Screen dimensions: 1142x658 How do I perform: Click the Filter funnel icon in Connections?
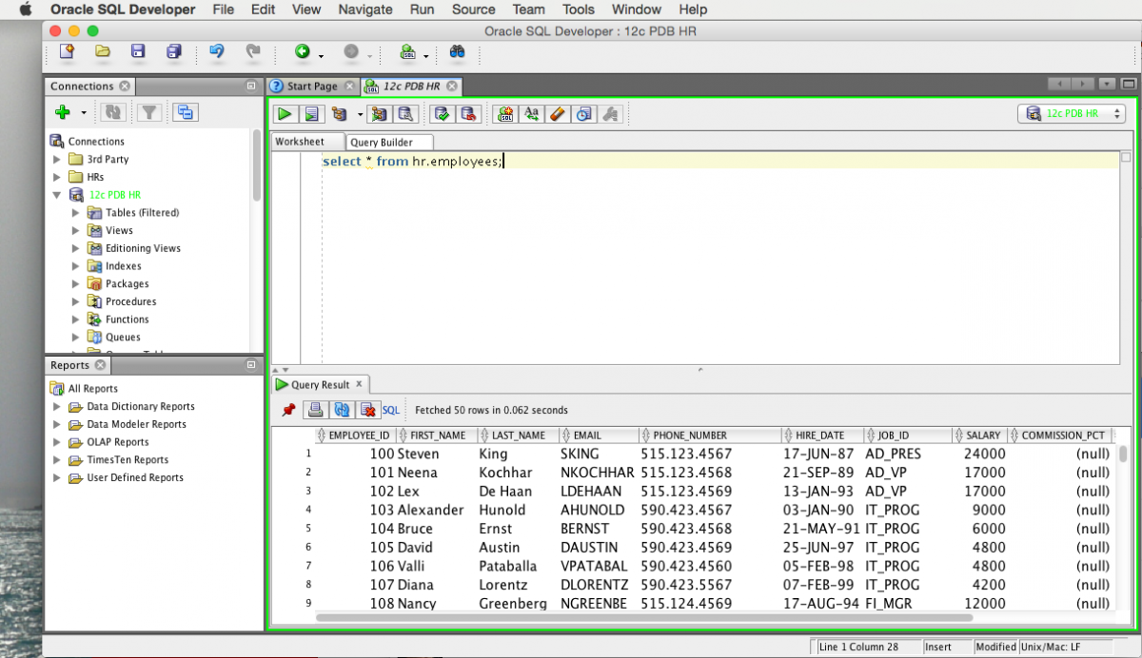148,112
